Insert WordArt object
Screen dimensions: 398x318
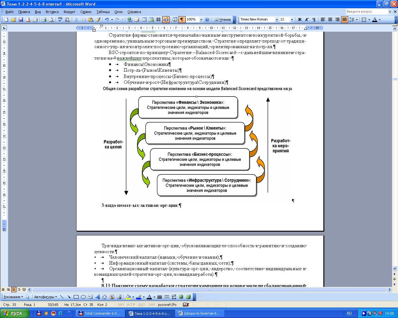coord(97,297)
